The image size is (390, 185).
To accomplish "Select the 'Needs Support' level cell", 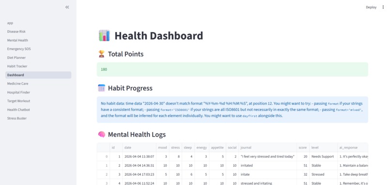I will point(323,156).
